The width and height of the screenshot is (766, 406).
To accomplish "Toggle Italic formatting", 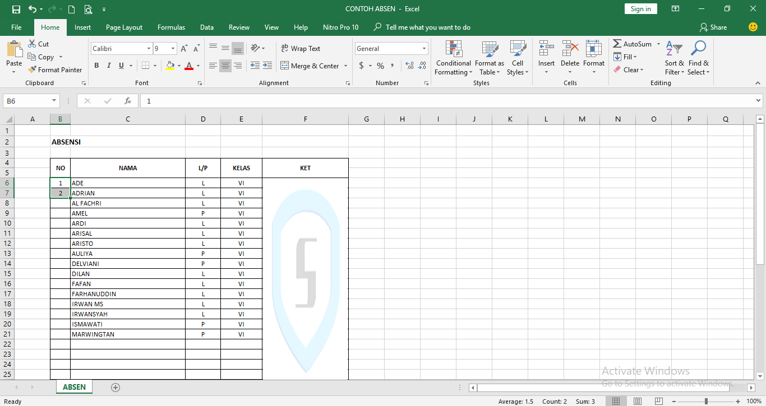I will (109, 66).
